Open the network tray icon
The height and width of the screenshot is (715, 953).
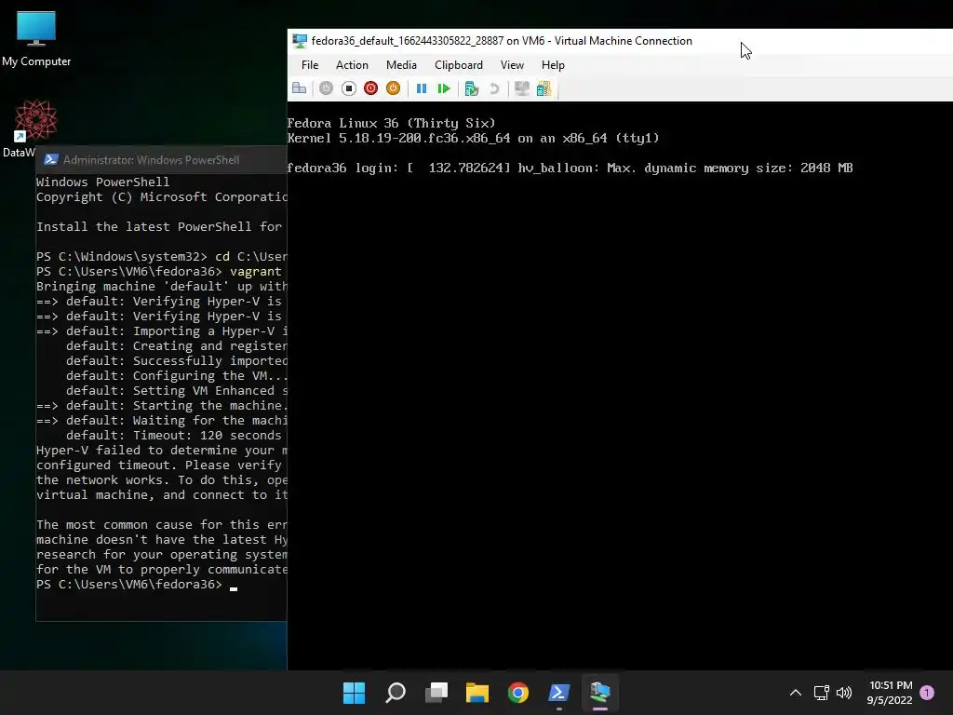click(x=821, y=693)
